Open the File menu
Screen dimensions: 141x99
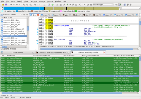pos(2,1)
